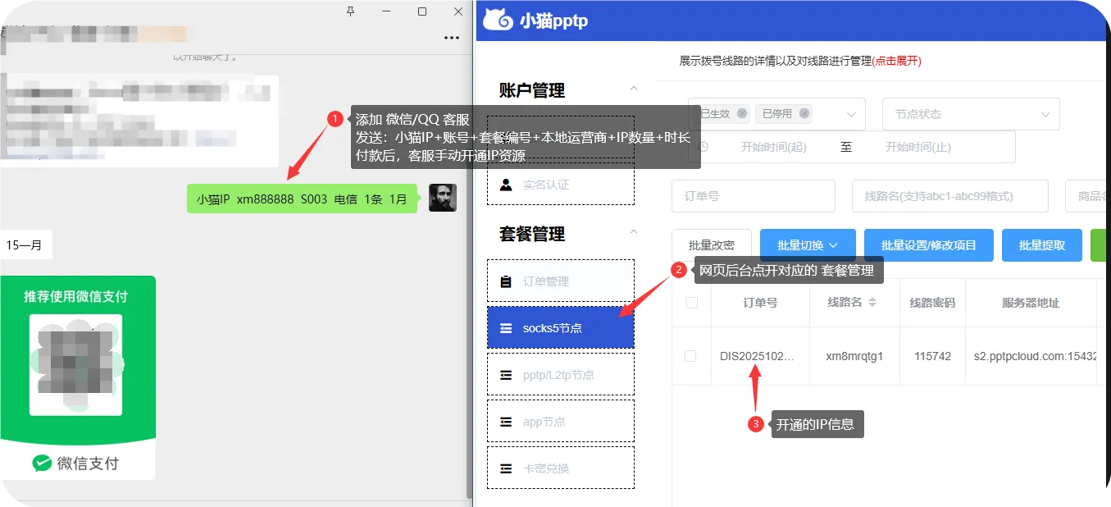This screenshot has width=1111, height=507.
Task: Open app节点 menu item
Action: (561, 422)
